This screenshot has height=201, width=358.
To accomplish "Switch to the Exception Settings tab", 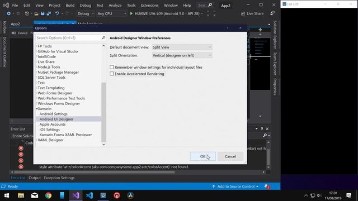I will point(59,178).
